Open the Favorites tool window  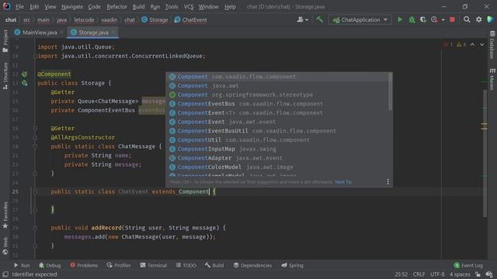pos(5,215)
